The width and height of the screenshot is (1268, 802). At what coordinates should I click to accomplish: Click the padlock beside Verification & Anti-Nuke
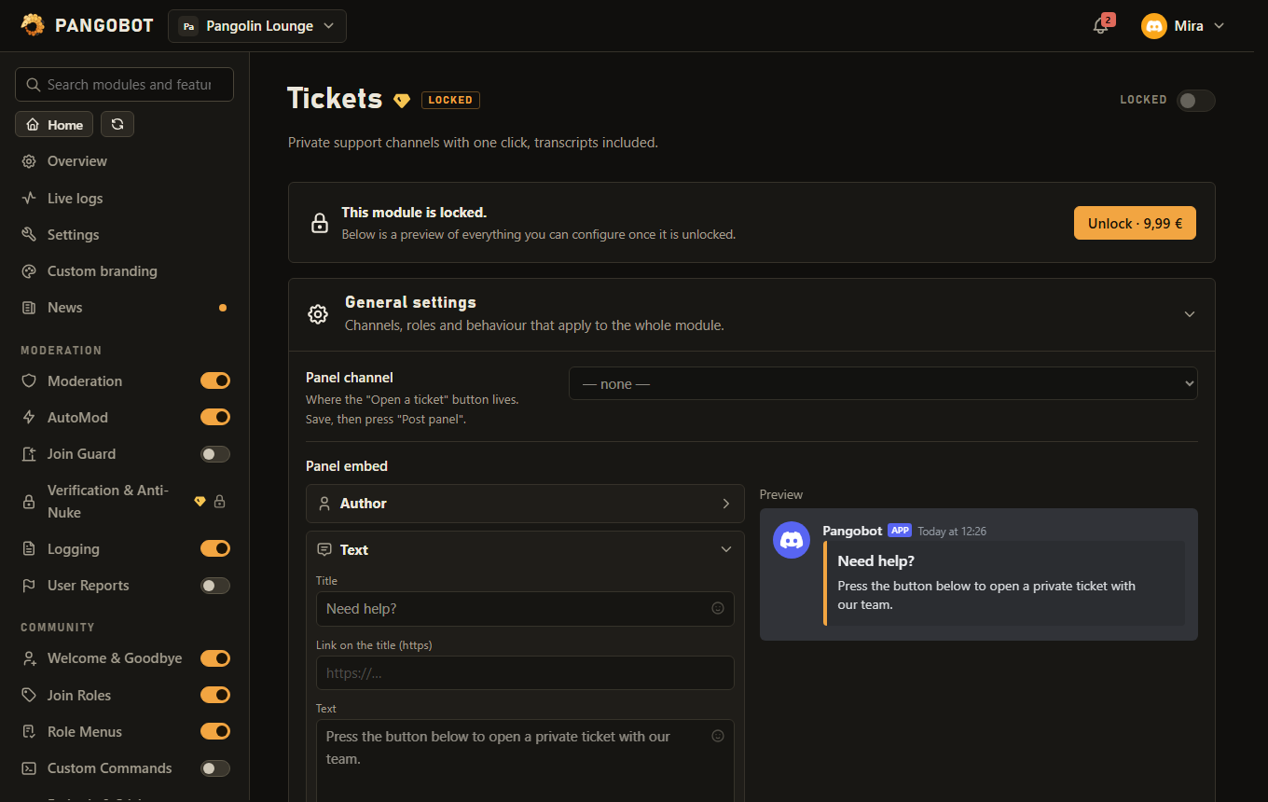[x=220, y=502]
